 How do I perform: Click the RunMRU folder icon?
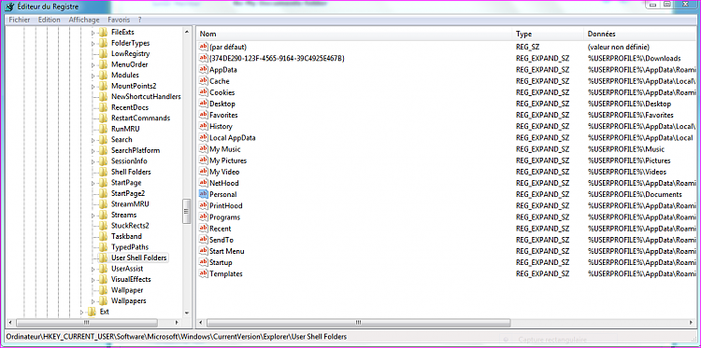pyautogui.click(x=103, y=129)
